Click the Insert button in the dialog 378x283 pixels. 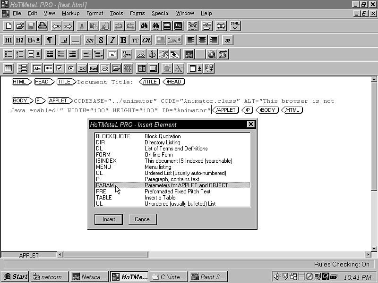(109, 219)
